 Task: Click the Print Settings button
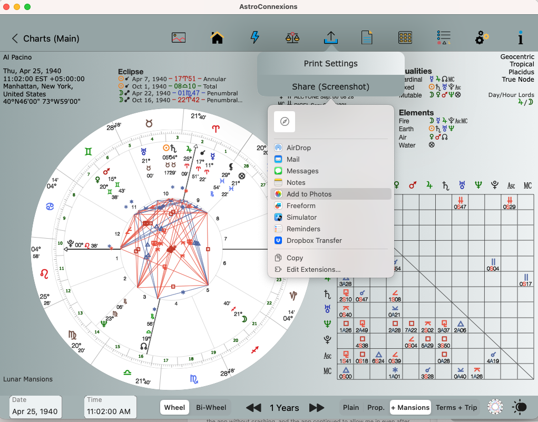tap(330, 64)
